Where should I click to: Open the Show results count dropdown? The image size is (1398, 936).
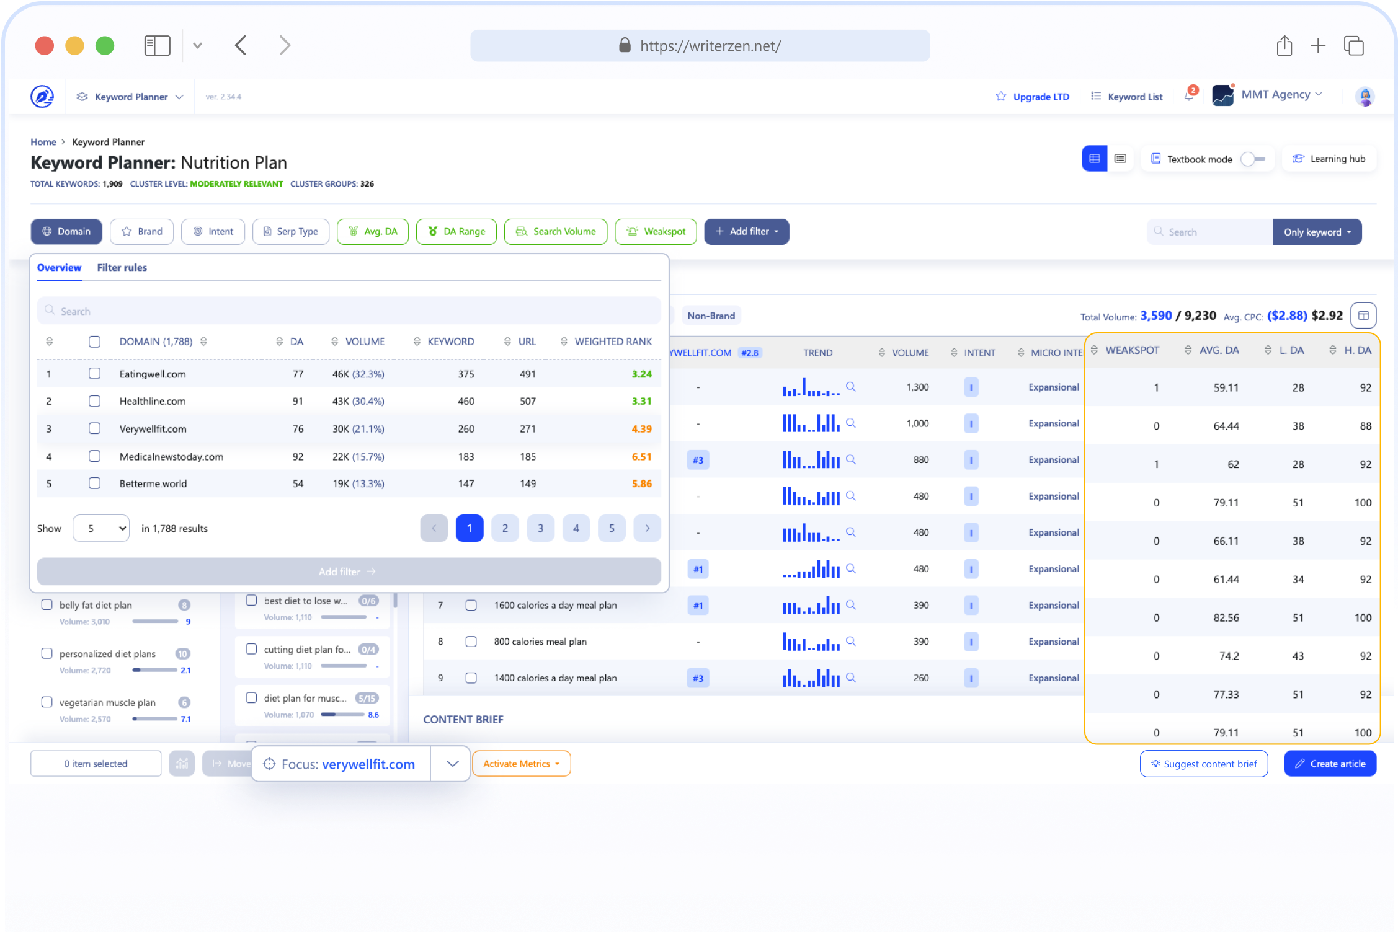pyautogui.click(x=100, y=528)
